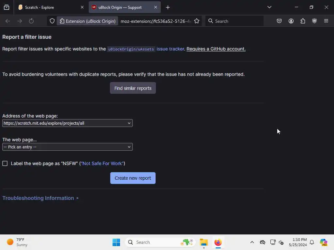This screenshot has width=334, height=250.
Task: Open the Extensions puzzle icon
Action: (x=303, y=21)
